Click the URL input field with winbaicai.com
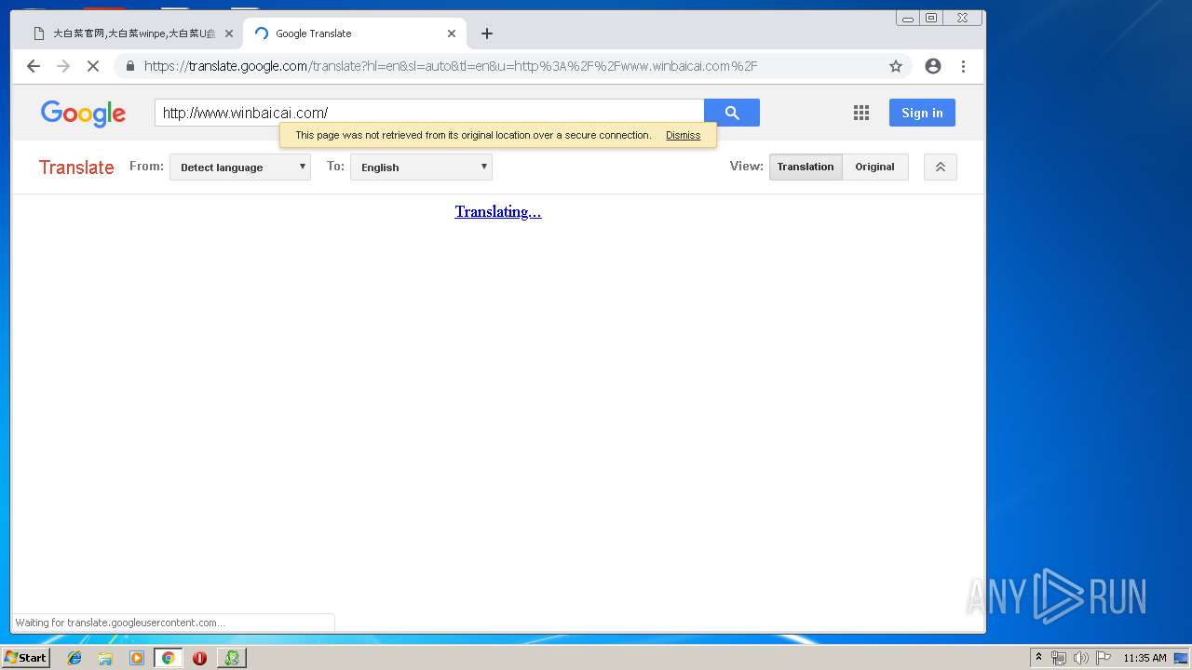Viewport: 1192px width, 670px height. coord(429,113)
